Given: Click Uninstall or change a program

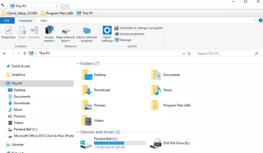Looking at the screenshot, I should (x=138, y=28).
